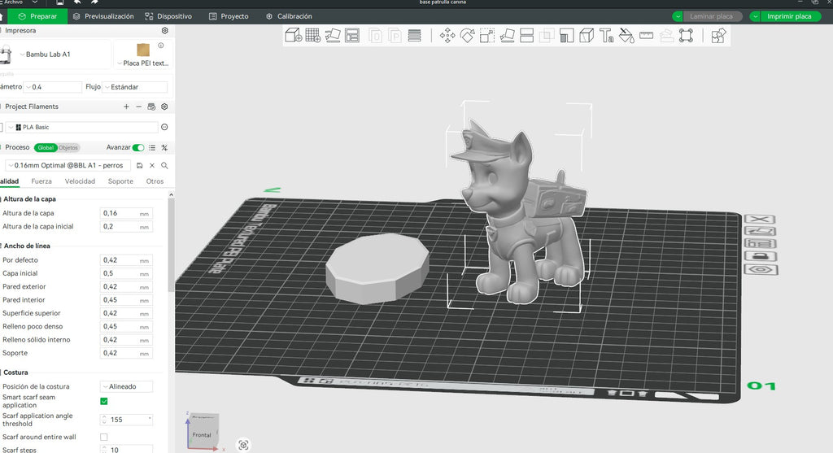Open the Laminar placa dropdown arrow
Screen dimensions: 833x453
678,16
